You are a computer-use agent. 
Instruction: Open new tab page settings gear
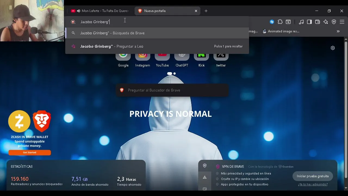333,48
